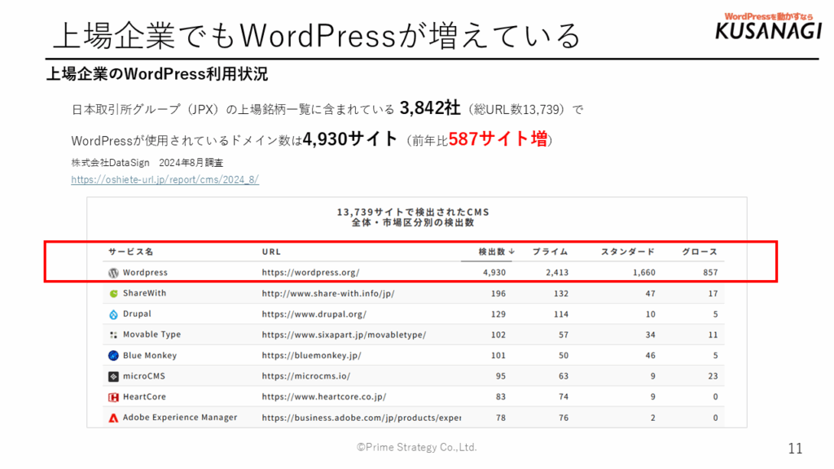Click the bold 4,930サイト figure
834x469 pixels.
tap(350, 138)
